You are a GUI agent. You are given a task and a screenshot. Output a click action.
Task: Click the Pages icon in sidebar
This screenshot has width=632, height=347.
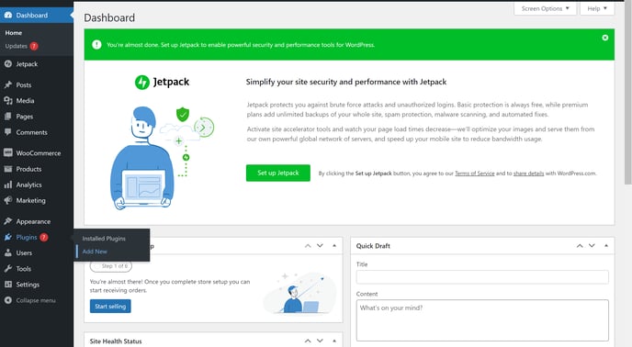(x=8, y=116)
